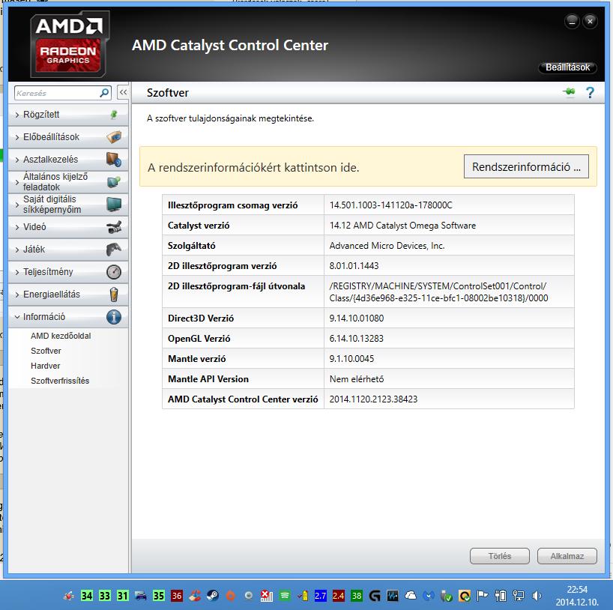Click the blue 2.7 tray indicator

point(321,596)
